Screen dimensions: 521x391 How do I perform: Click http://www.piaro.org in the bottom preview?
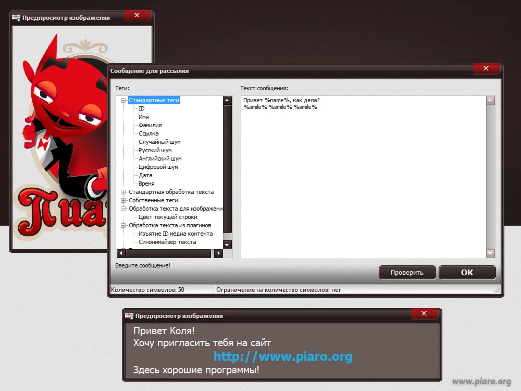point(283,357)
